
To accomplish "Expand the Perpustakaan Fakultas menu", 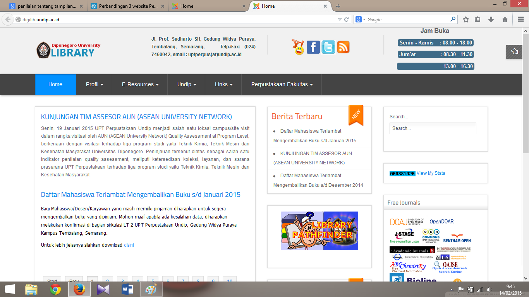I will point(281,84).
